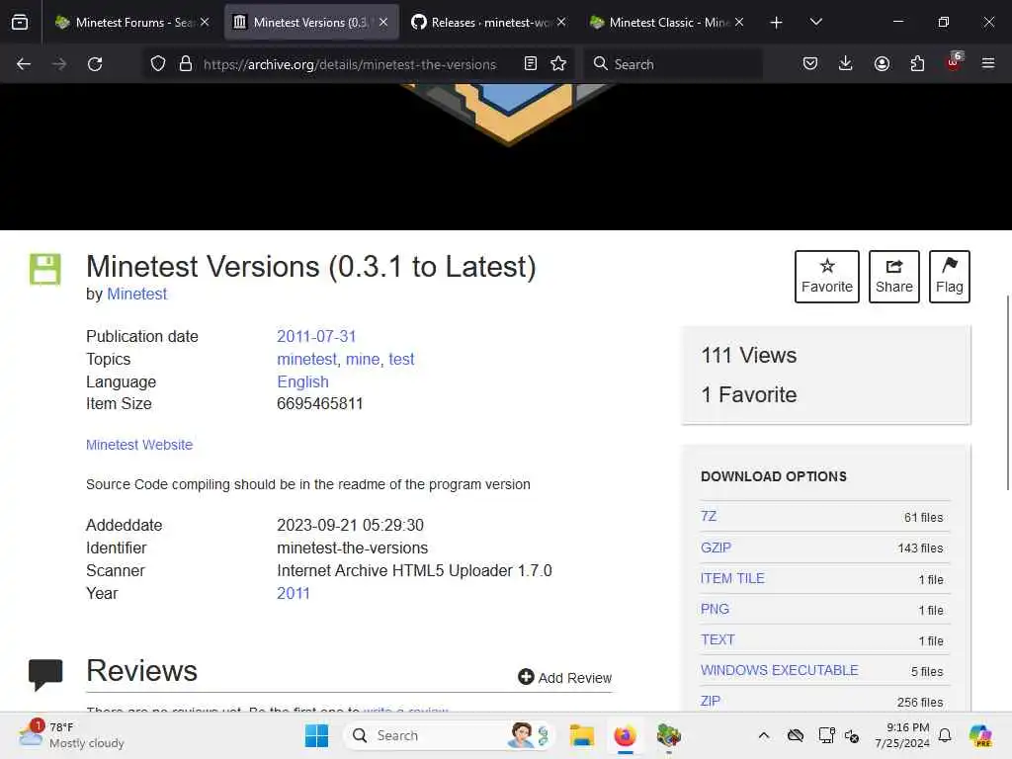This screenshot has height=759, width=1012.
Task: Open the English language link
Action: click(302, 381)
